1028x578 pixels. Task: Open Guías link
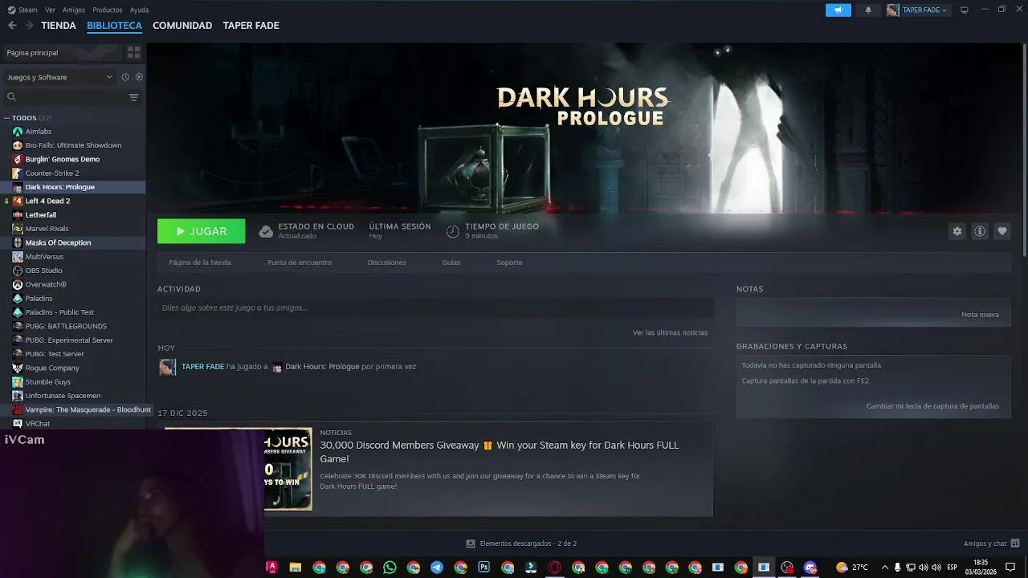tap(451, 263)
